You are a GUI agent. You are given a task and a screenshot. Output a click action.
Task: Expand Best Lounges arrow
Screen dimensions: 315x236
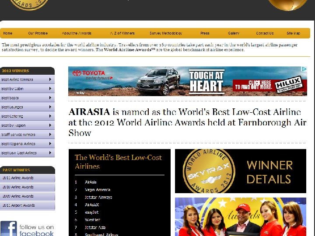click(50, 107)
